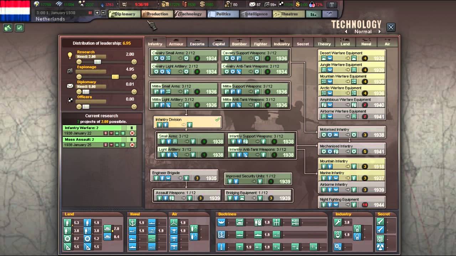The height and width of the screenshot is (256, 456).
Task: Switch to the Theory tab
Action: point(324,42)
